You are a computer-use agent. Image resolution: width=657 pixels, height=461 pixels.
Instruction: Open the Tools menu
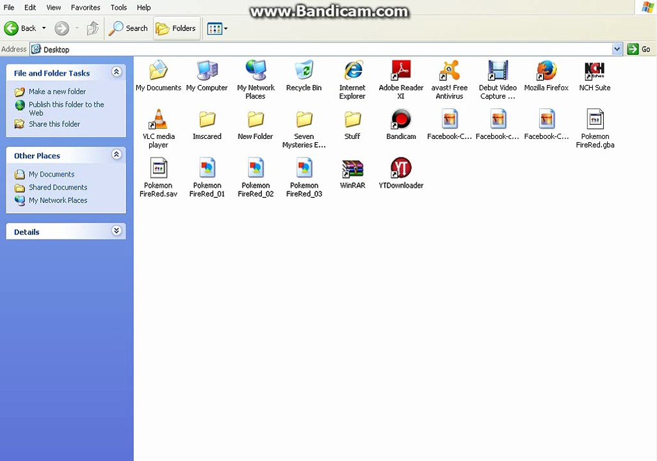(118, 8)
